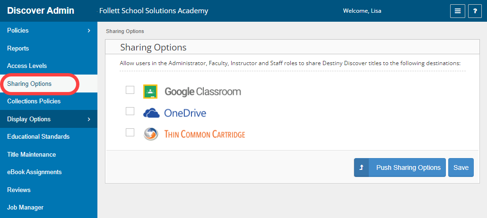This screenshot has height=218, width=487.
Task: Click the Google Classroom logo icon
Action: pyautogui.click(x=150, y=92)
